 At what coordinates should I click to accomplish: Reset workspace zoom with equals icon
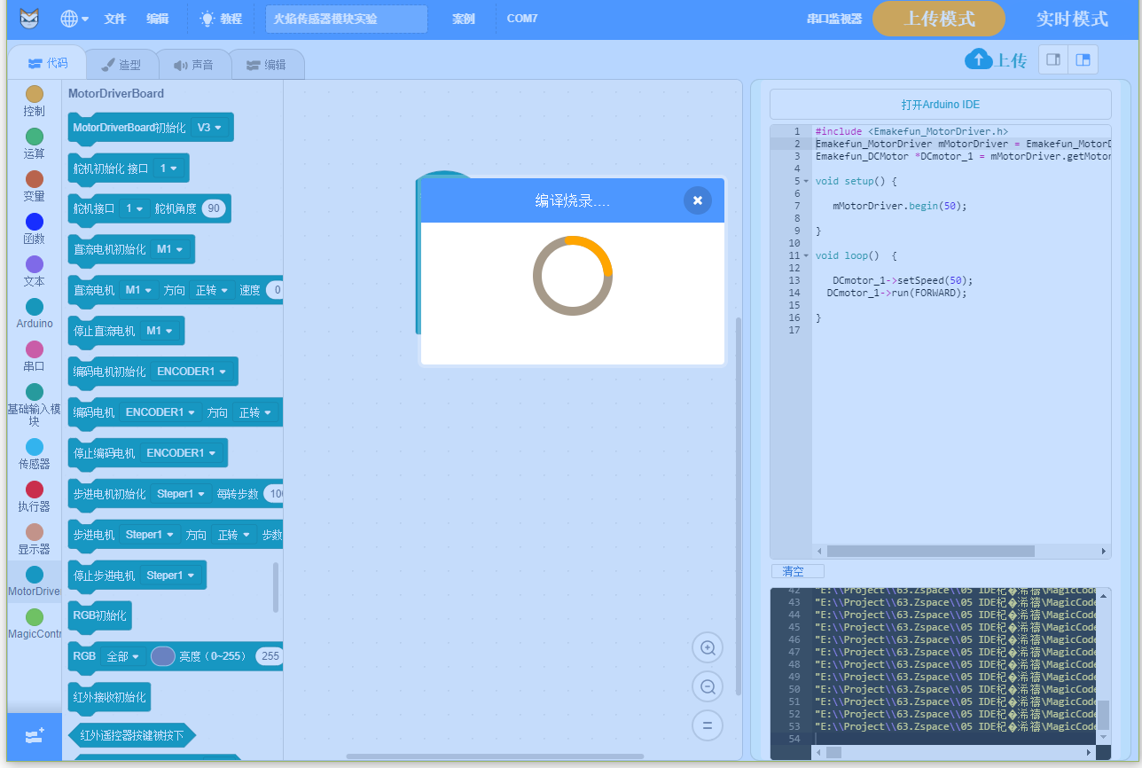708,725
